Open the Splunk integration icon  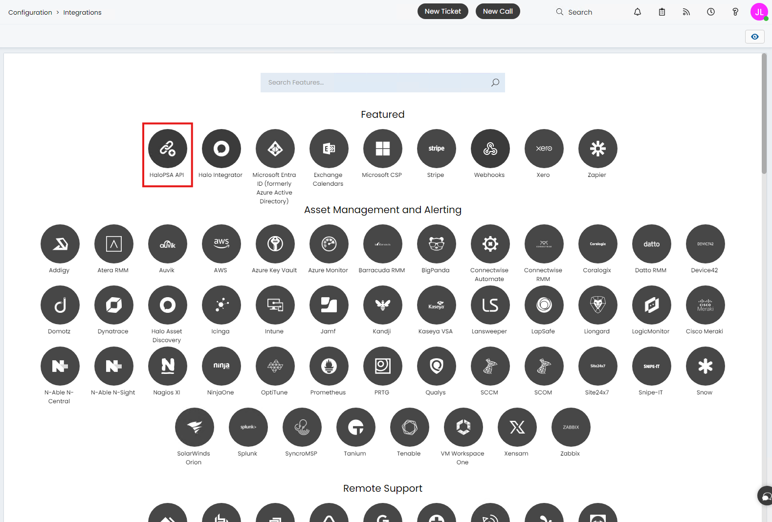pos(248,427)
